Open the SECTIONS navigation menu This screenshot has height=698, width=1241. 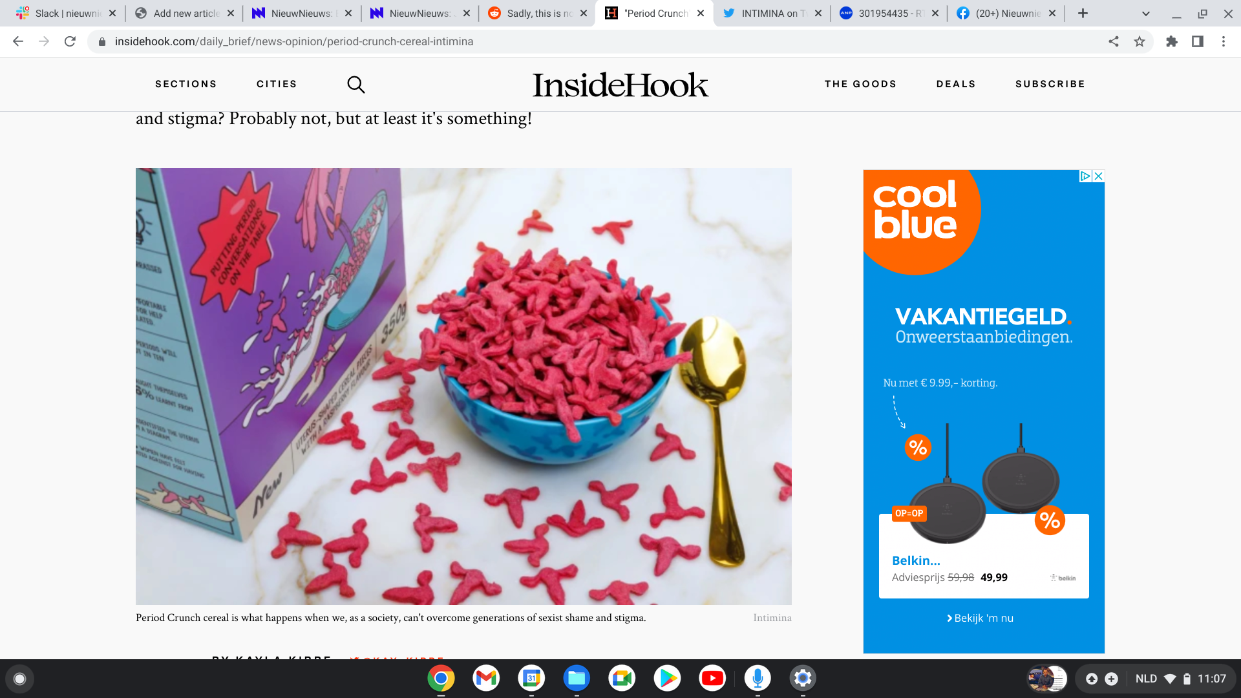(x=186, y=84)
